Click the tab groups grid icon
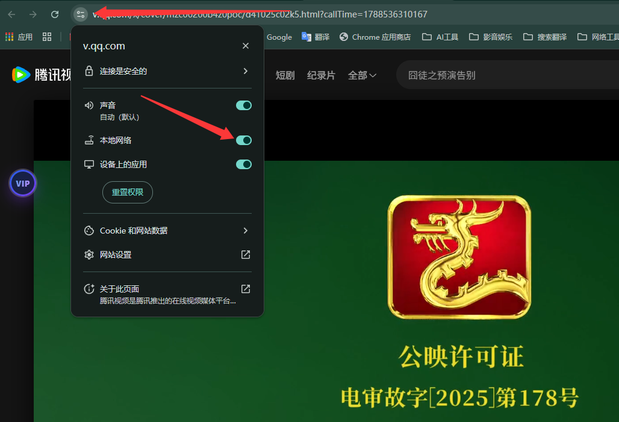This screenshot has height=422, width=619. pos(47,37)
